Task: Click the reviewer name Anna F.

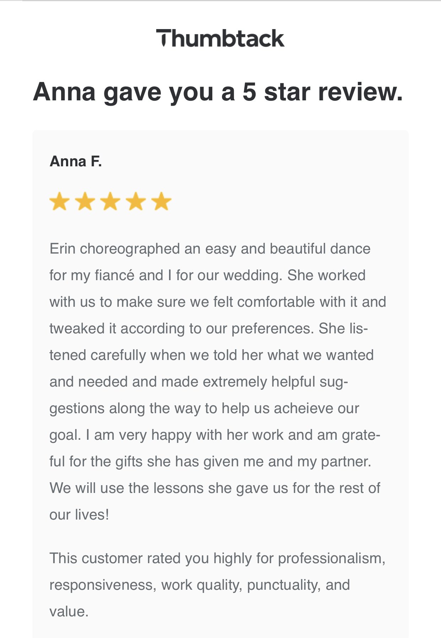Action: tap(76, 161)
